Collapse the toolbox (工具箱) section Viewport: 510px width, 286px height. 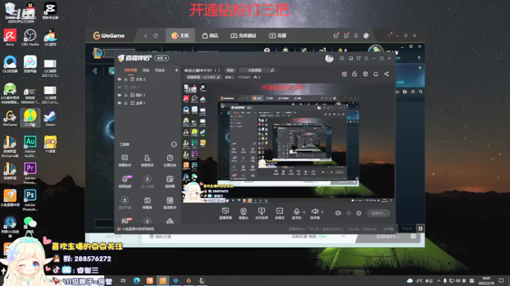173,144
